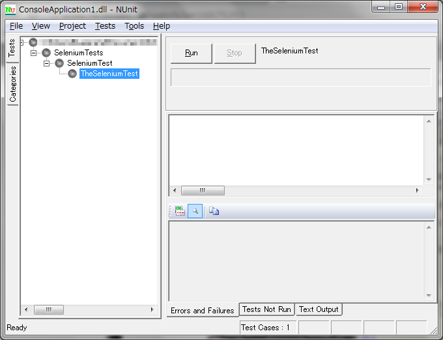Screen dimensions: 443x340
Task: Switch to the vertical Tests tab
Action: 12,48
